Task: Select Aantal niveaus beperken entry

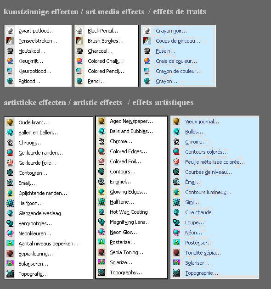Action: point(48,244)
